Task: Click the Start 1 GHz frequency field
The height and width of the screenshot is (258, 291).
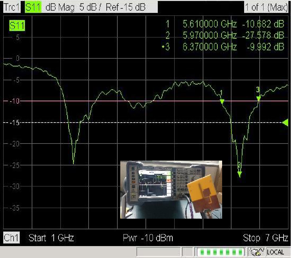Action: pos(51,238)
